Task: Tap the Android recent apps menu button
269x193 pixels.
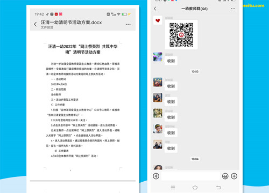Action: (173, 188)
